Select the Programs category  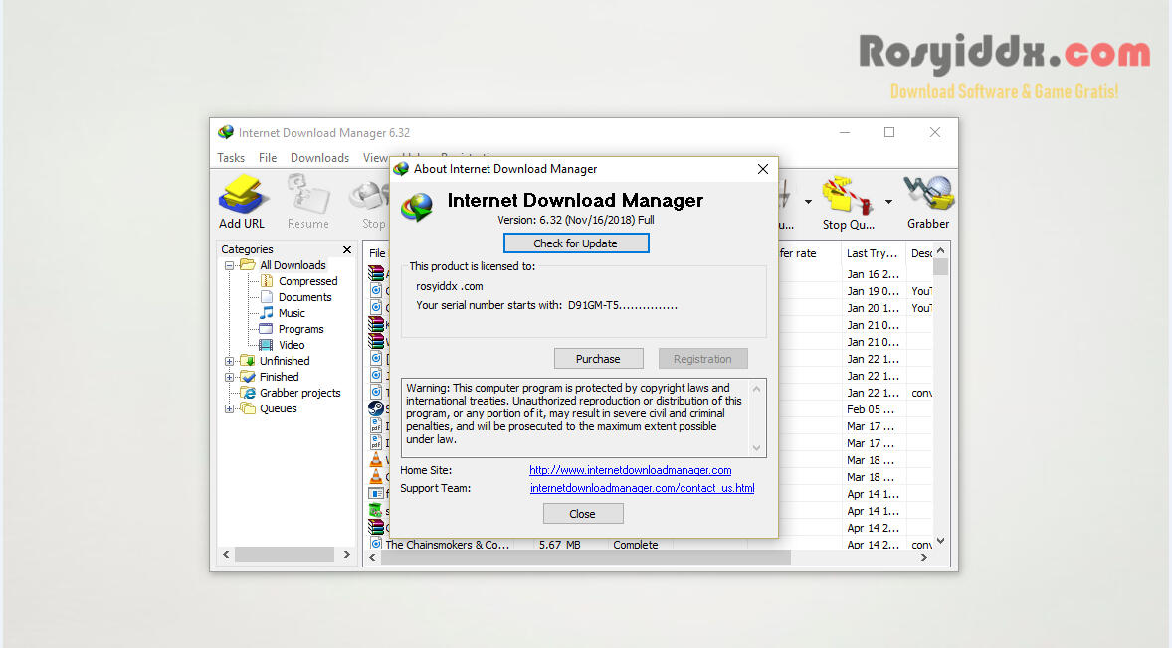coord(300,329)
